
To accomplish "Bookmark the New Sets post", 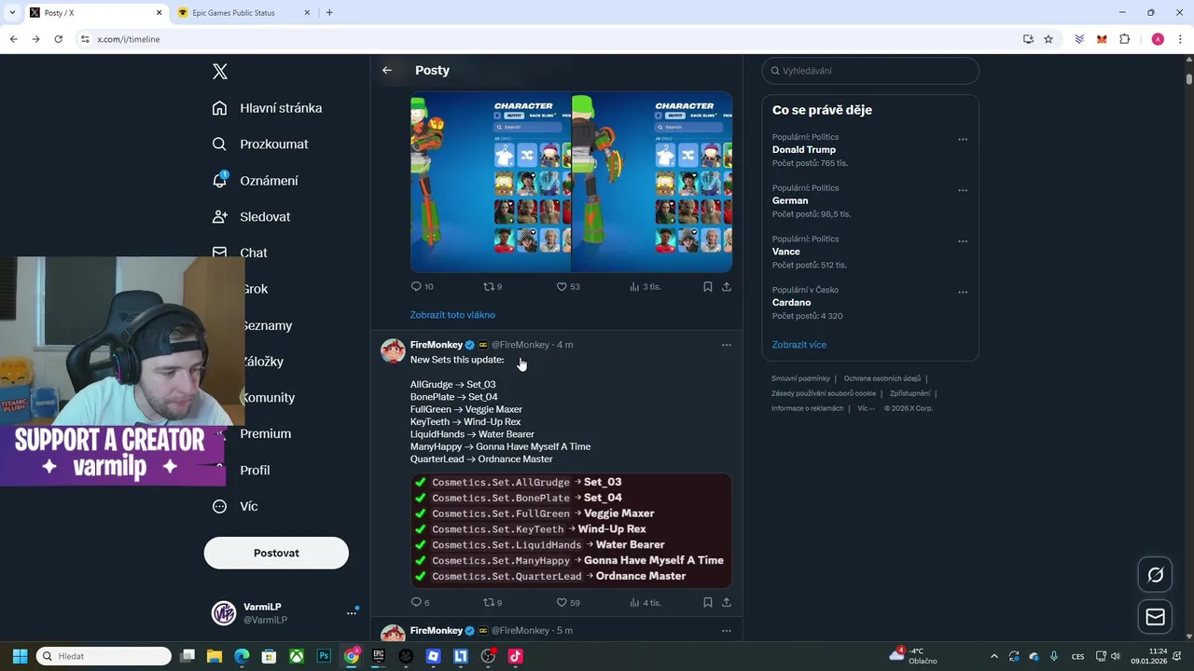I will click(708, 603).
